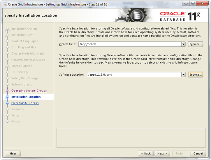The image size is (211, 160).
Task: Click the Specify Installation Location heading
Action: click(31, 15)
